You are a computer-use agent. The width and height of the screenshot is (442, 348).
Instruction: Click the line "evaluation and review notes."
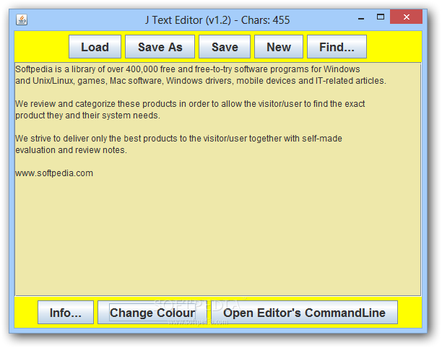tap(71, 150)
